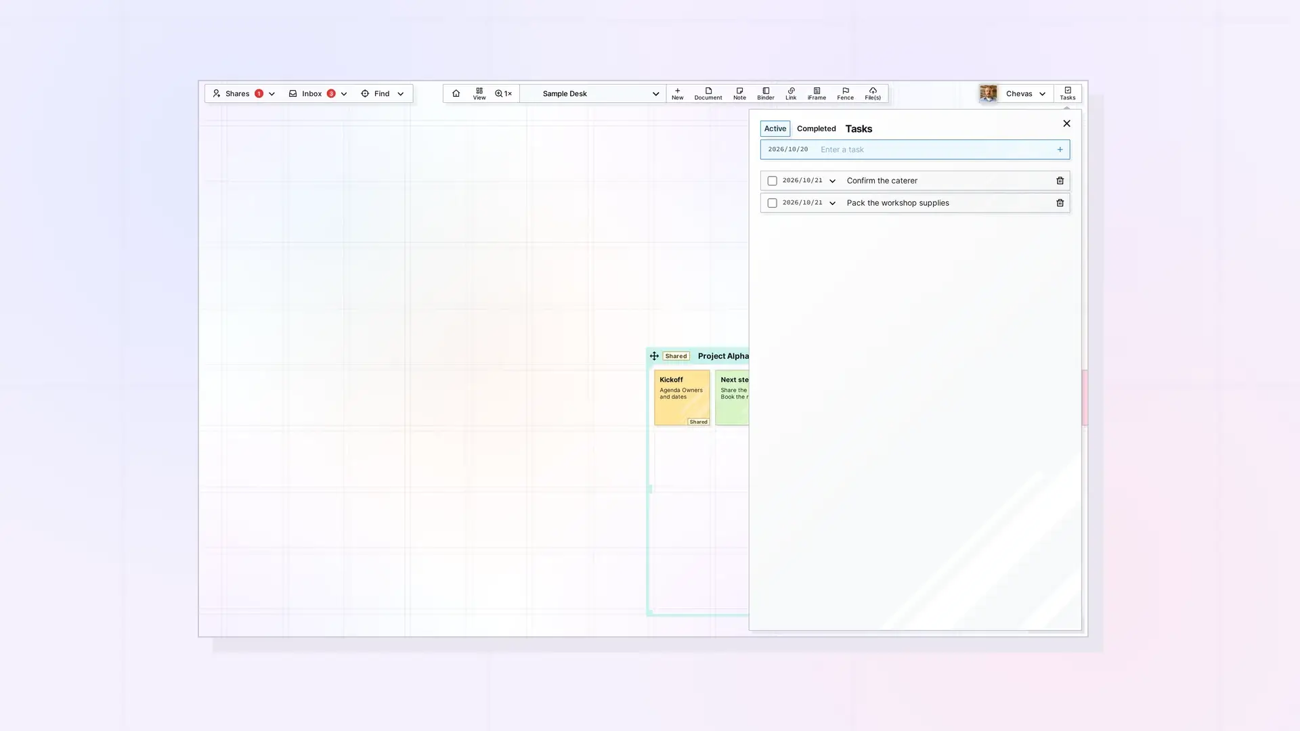This screenshot has height=731, width=1300.
Task: Insert a Link
Action: pyautogui.click(x=791, y=93)
